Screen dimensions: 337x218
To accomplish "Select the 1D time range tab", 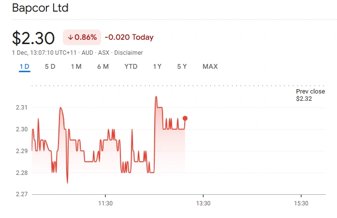I will coord(25,66).
